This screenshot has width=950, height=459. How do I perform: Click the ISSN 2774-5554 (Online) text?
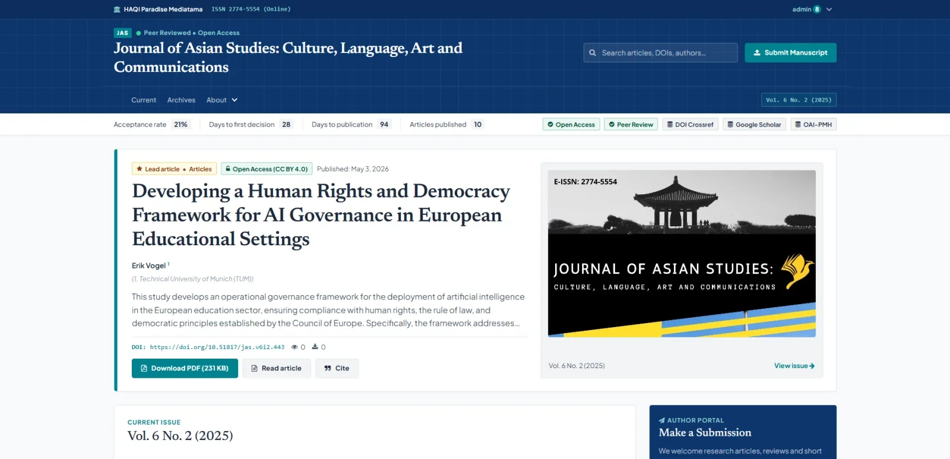251,10
